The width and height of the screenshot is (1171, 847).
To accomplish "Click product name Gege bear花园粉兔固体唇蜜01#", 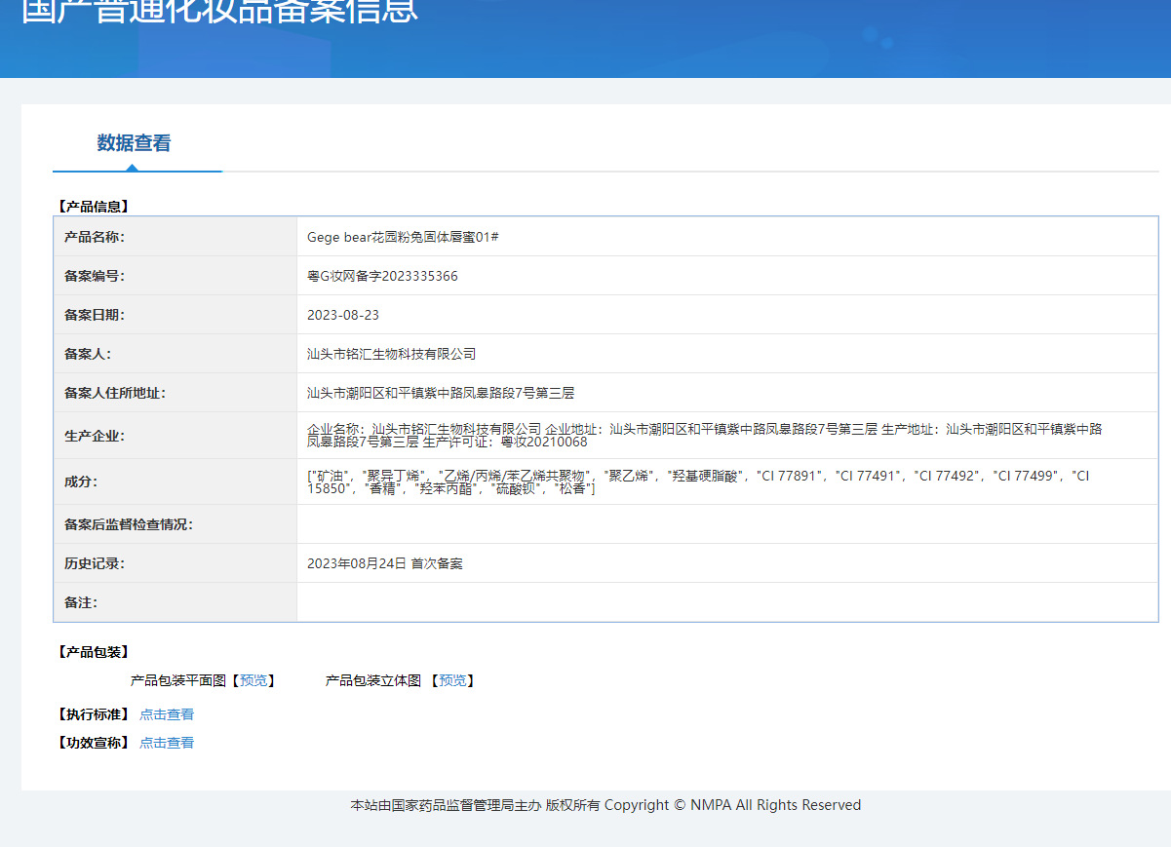I will coord(404,237).
